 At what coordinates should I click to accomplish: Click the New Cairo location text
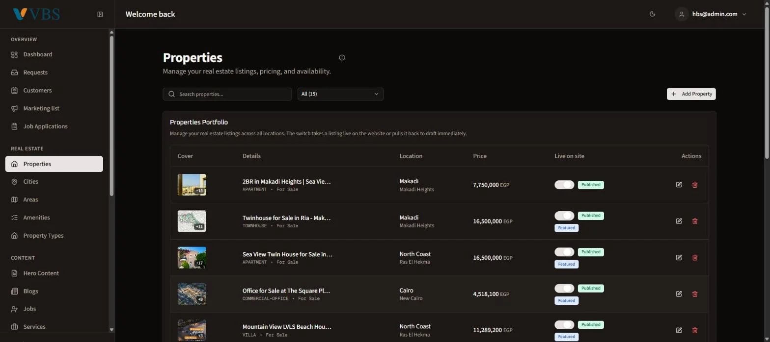411,298
